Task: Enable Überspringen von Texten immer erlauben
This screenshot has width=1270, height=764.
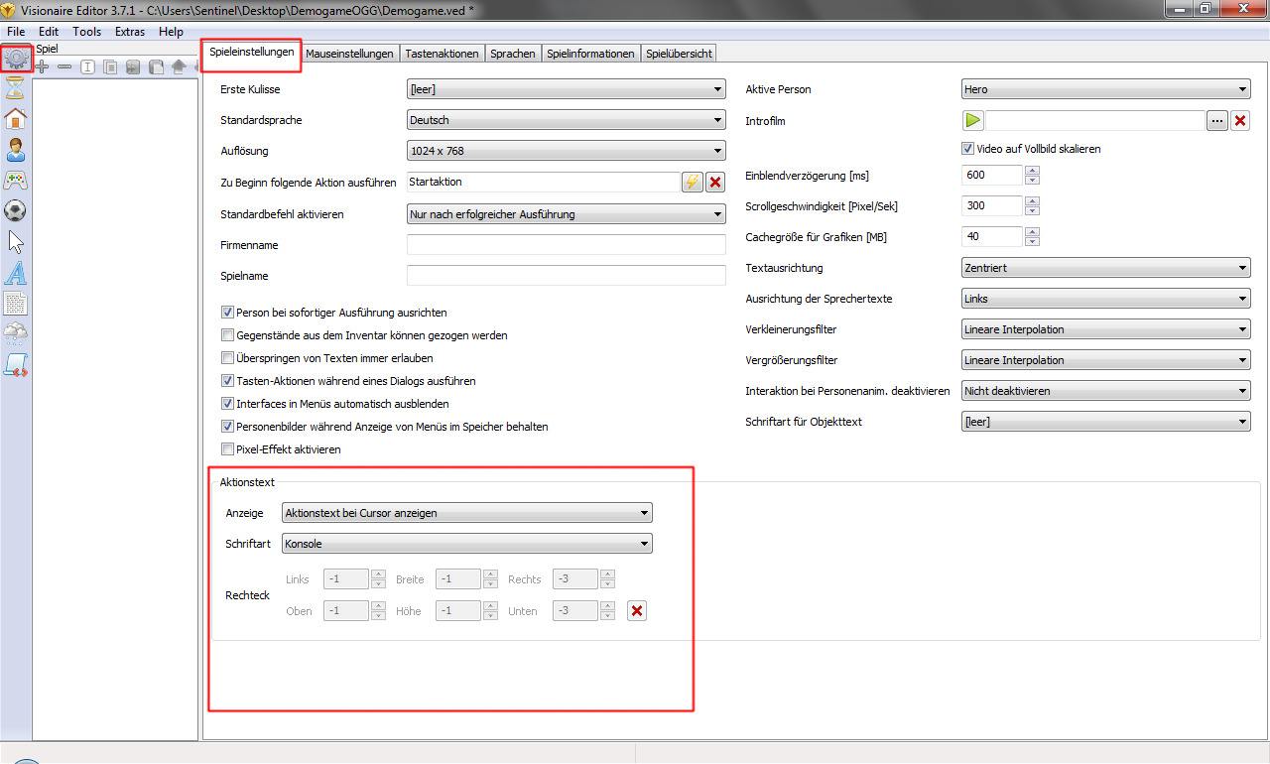Action: pyautogui.click(x=228, y=358)
